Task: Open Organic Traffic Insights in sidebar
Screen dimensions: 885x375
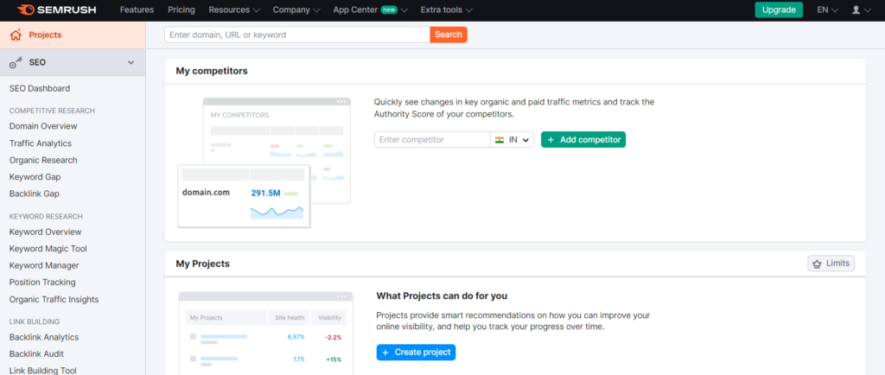Action: click(x=54, y=300)
